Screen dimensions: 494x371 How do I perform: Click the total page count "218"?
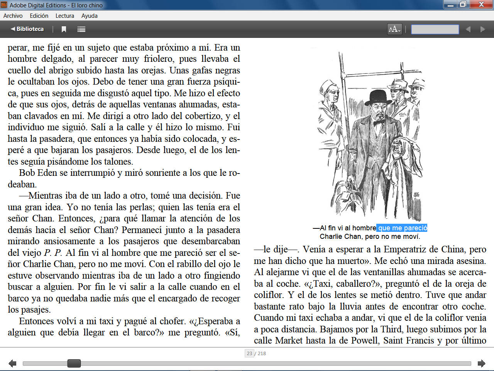click(262, 353)
